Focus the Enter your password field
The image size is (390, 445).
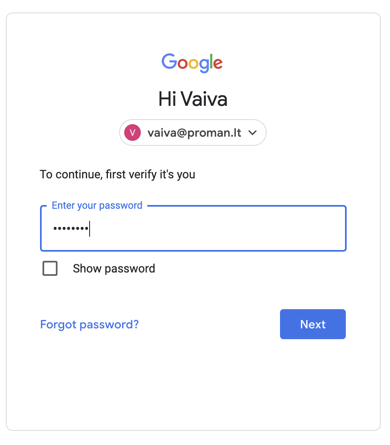coord(193,229)
